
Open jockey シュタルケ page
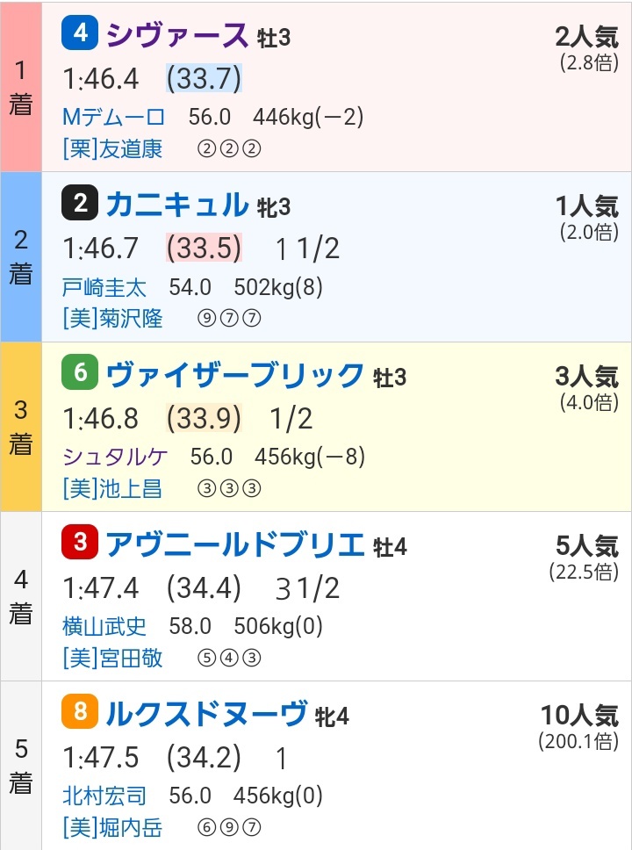click(115, 457)
